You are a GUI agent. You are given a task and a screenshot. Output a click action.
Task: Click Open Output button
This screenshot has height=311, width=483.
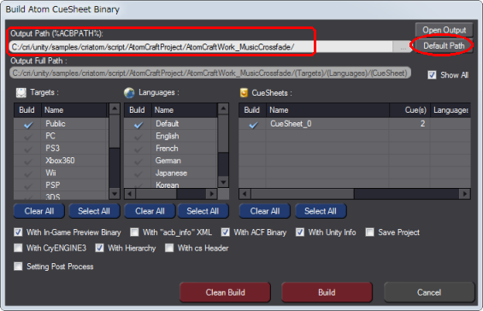click(x=444, y=30)
